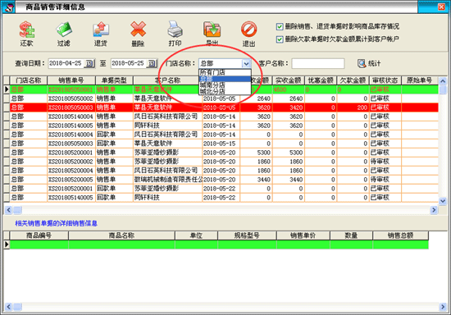Open the end date calendar picker

click(152, 63)
